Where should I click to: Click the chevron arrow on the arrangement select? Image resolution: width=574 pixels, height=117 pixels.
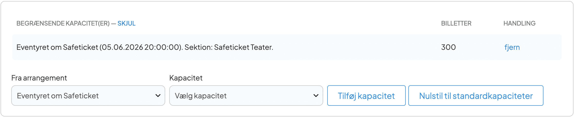(x=158, y=96)
